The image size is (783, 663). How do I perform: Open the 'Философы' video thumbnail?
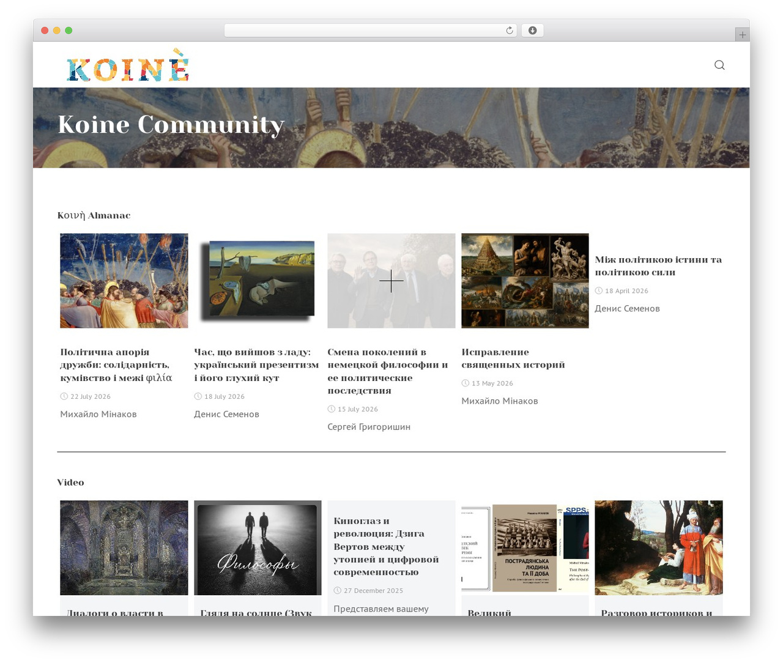(x=258, y=548)
